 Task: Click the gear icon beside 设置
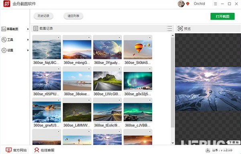[4, 50]
